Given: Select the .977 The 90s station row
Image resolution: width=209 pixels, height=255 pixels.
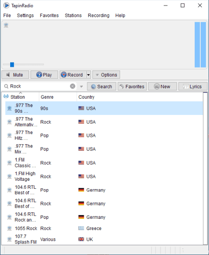Looking at the screenshot, I should click(104, 108).
